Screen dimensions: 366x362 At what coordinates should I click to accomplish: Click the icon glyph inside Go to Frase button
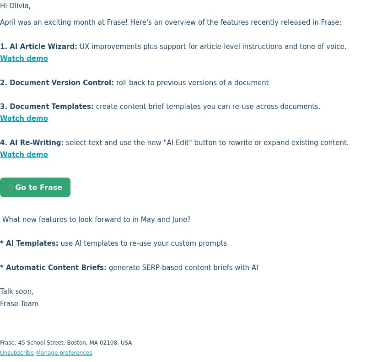click(x=10, y=188)
